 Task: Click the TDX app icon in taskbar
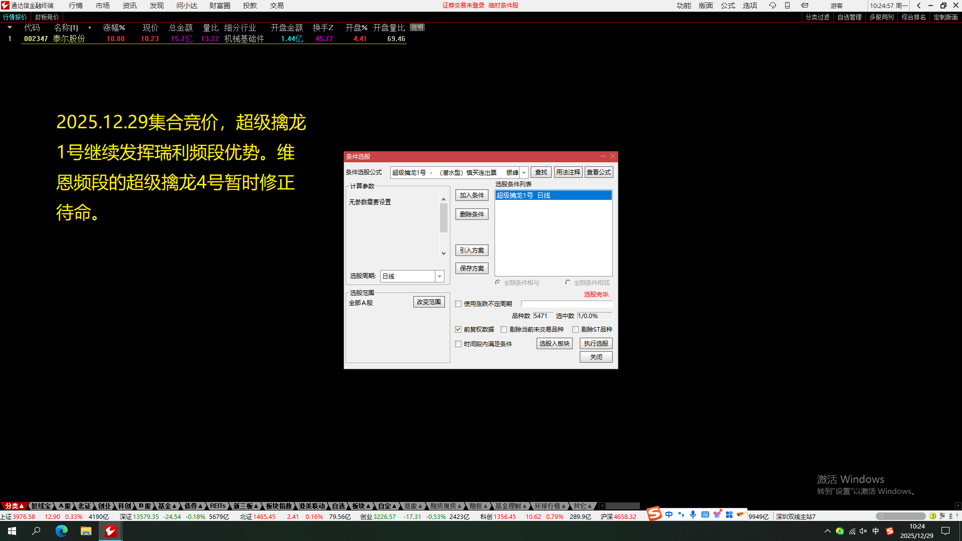(110, 531)
